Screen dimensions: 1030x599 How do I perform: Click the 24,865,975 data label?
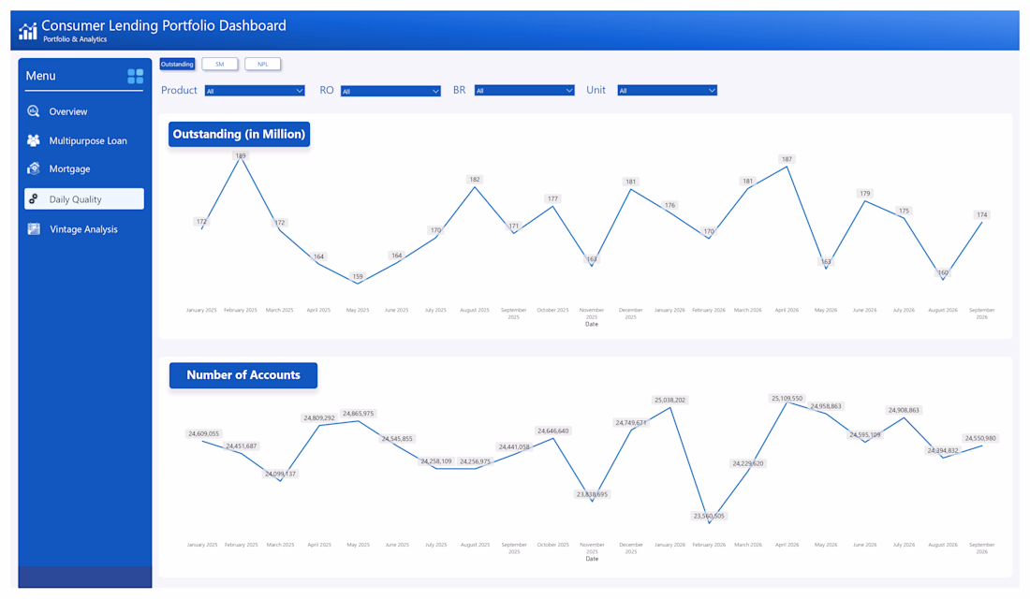click(x=358, y=414)
